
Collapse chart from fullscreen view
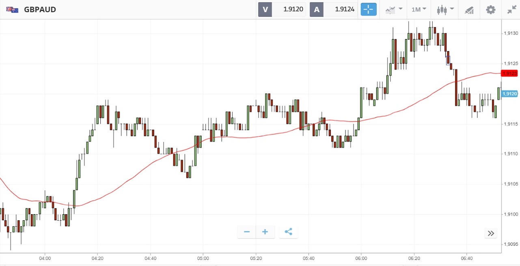511,9
